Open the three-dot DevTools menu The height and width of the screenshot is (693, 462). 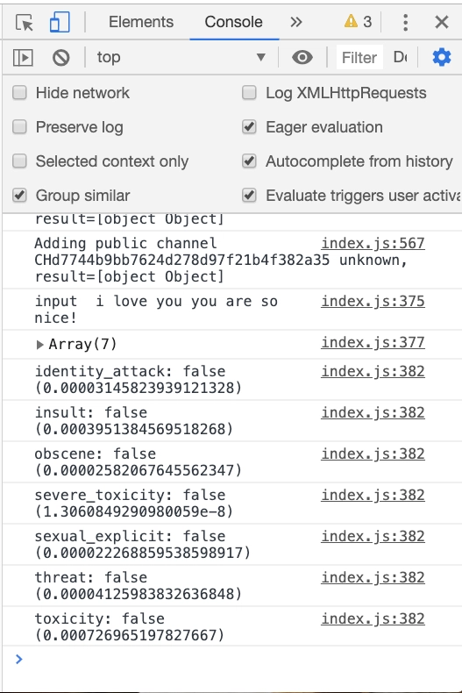coord(406,22)
